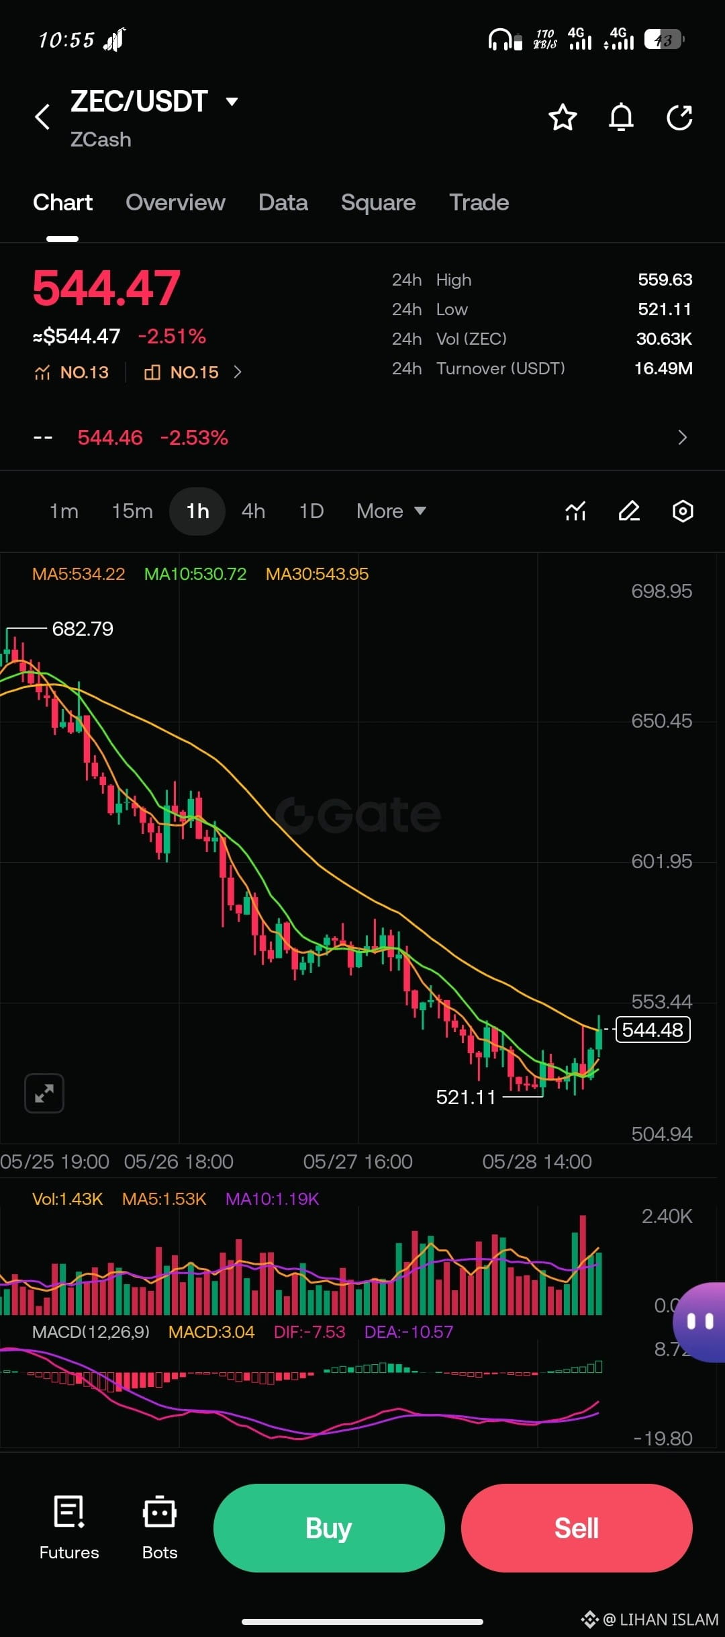This screenshot has width=725, height=1637.
Task: Open the Trade tab
Action: coord(479,202)
